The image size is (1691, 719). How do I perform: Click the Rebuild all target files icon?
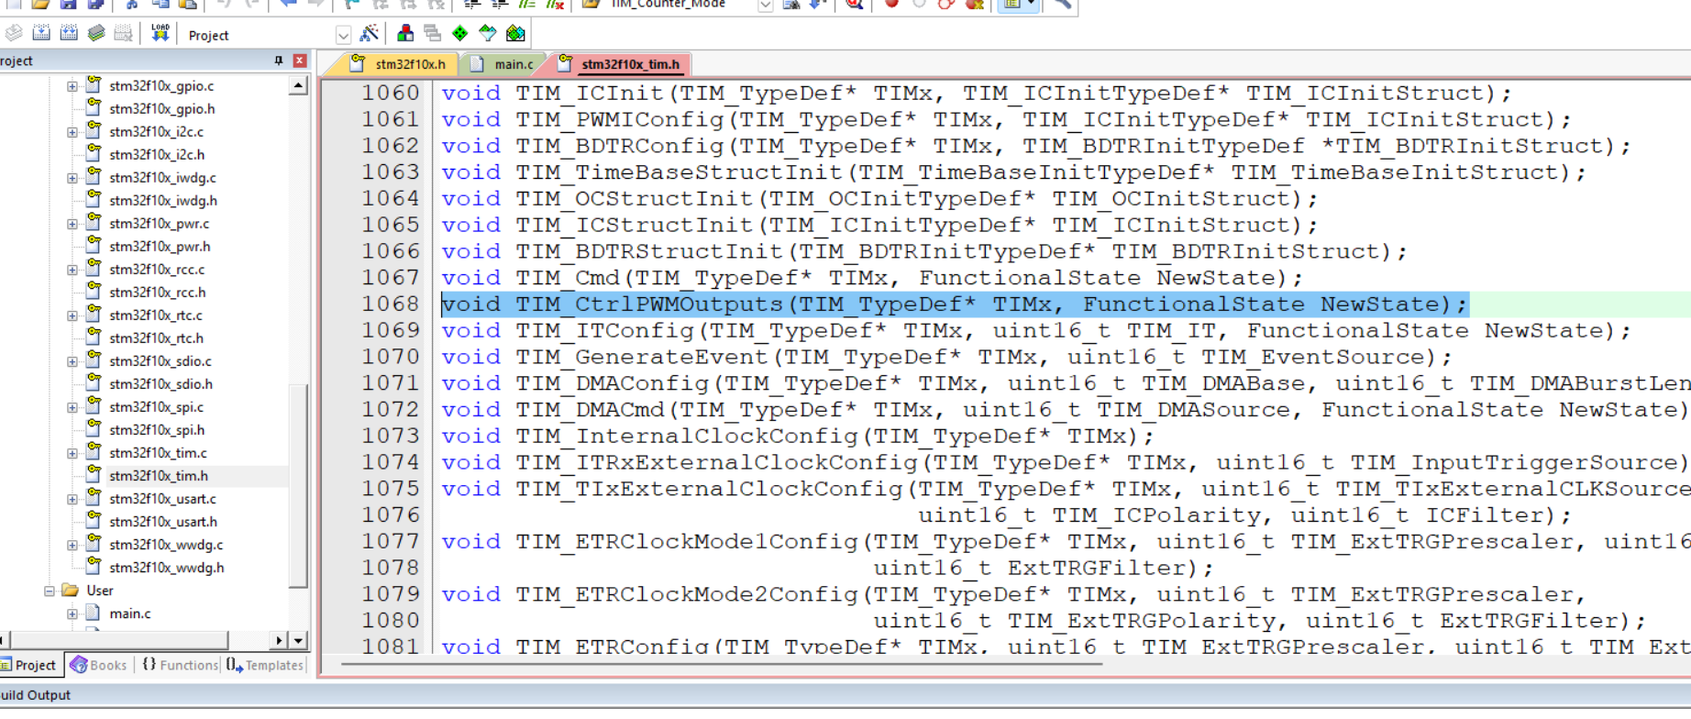coord(69,34)
